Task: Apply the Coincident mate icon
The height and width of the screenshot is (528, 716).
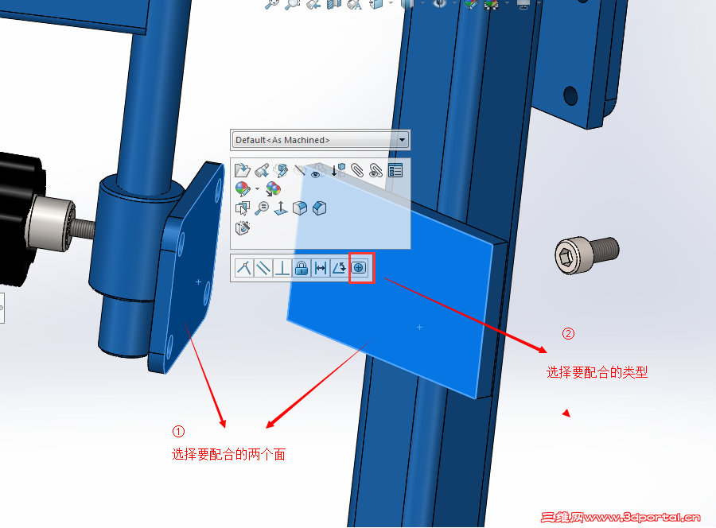Action: (x=244, y=268)
